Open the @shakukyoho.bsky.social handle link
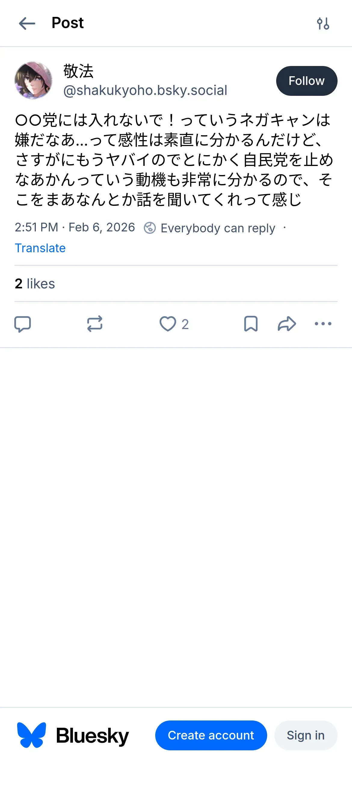 (145, 91)
